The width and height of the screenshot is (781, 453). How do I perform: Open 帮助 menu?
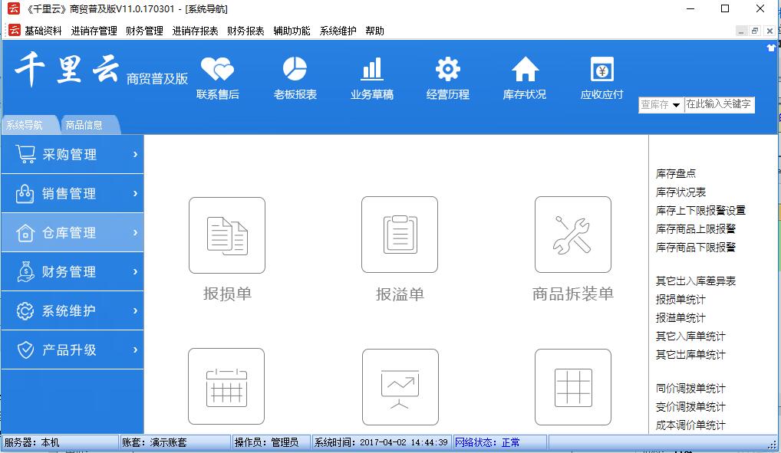[x=374, y=31]
